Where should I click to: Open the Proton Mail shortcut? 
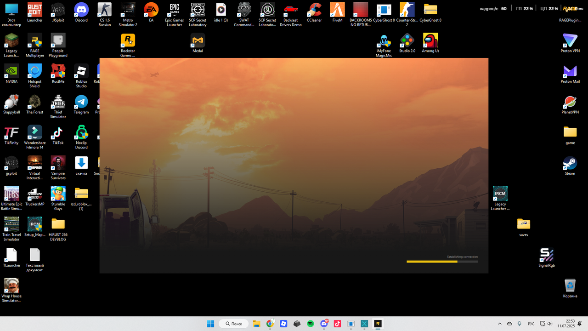coord(570,74)
